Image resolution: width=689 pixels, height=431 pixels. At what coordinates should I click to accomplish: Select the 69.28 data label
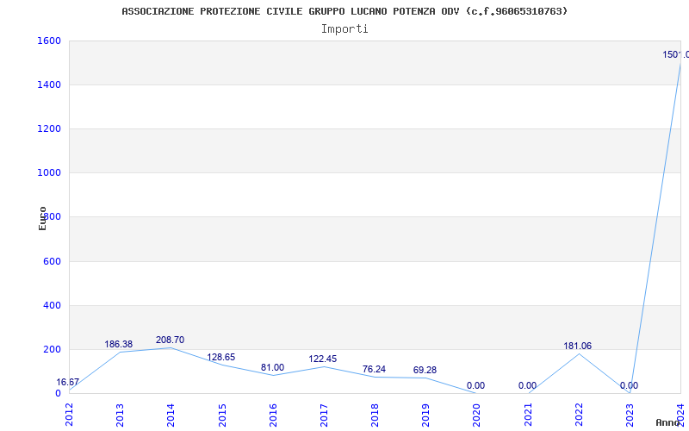425,371
